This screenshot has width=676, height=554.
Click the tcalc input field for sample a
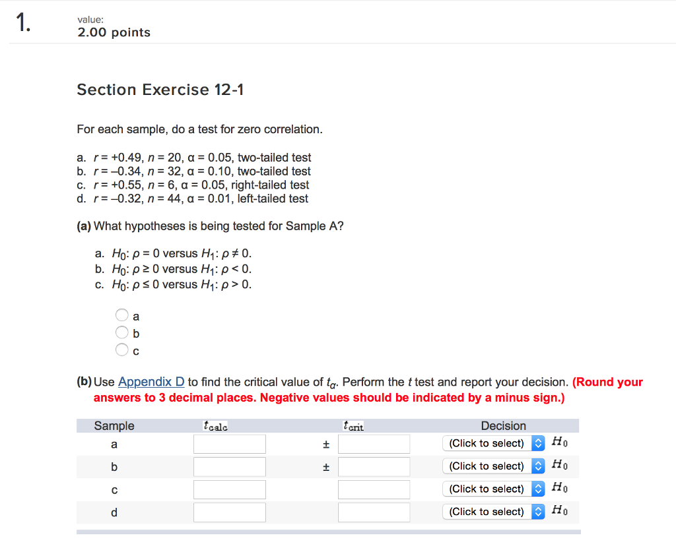coord(229,443)
